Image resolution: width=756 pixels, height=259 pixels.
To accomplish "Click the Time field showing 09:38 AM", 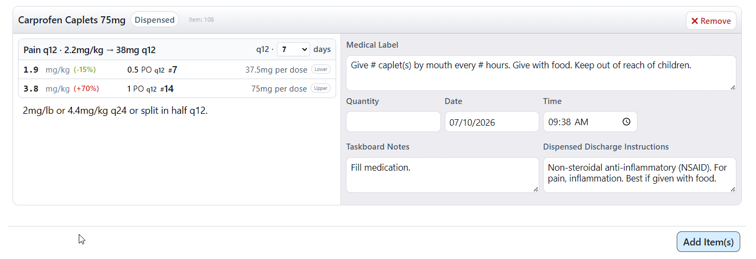I will click(590, 122).
